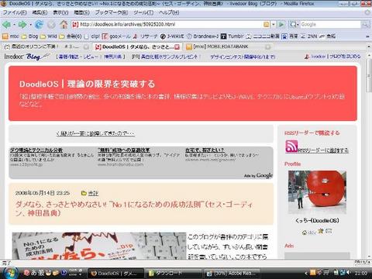372x279 pixels.
Task: Click the red sculpture profile photo
Action: [x=317, y=192]
